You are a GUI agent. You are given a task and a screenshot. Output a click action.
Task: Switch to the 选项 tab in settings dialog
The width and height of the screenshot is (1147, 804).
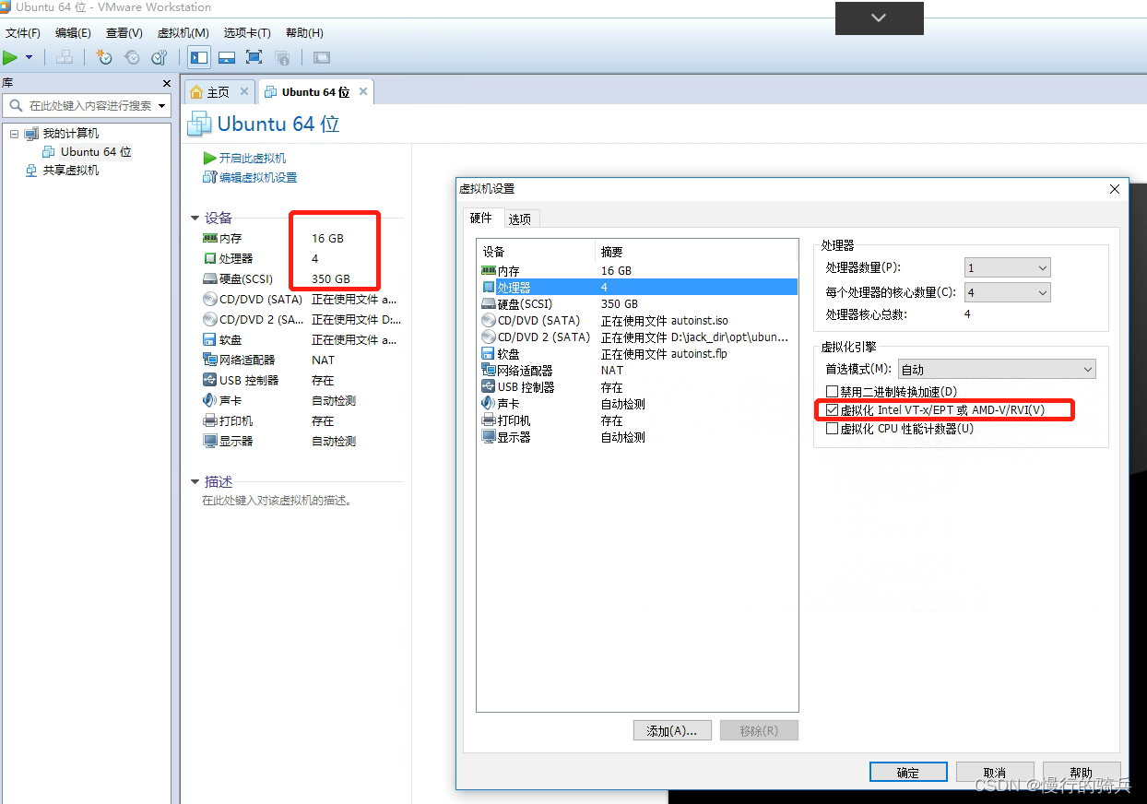pyautogui.click(x=520, y=219)
